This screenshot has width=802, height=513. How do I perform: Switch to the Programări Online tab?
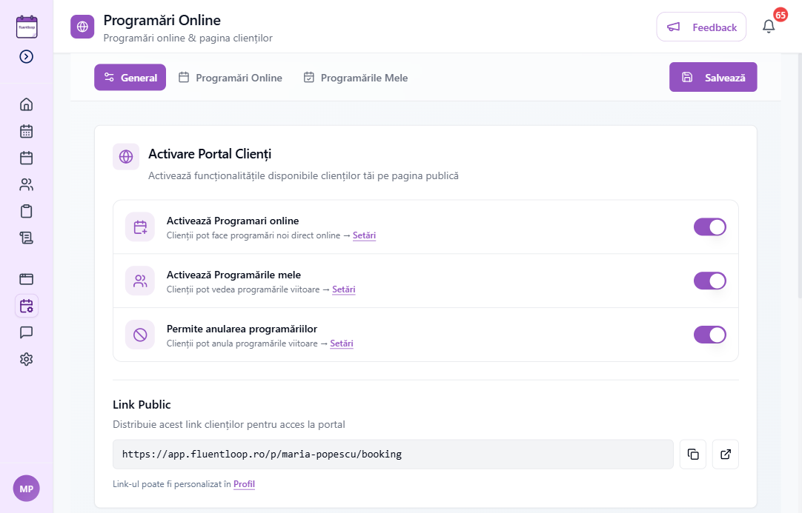pos(231,78)
